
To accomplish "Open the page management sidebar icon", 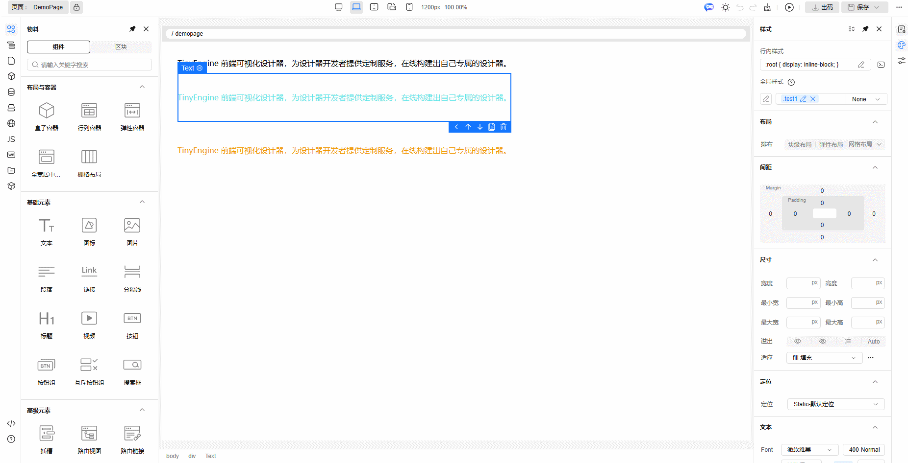I will pyautogui.click(x=11, y=61).
